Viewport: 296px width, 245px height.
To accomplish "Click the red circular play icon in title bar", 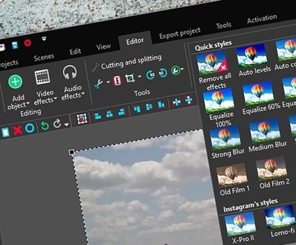I will pos(28,43).
